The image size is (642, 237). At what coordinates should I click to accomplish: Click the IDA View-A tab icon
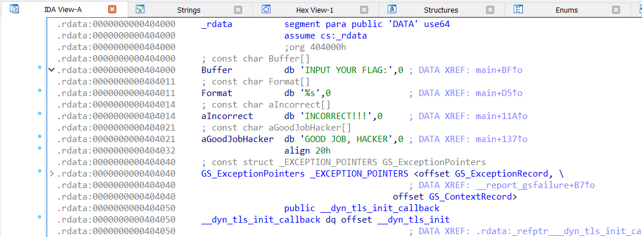click(x=14, y=9)
